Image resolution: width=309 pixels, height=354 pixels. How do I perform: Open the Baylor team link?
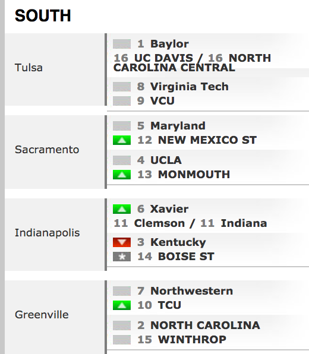pyautogui.click(x=169, y=44)
